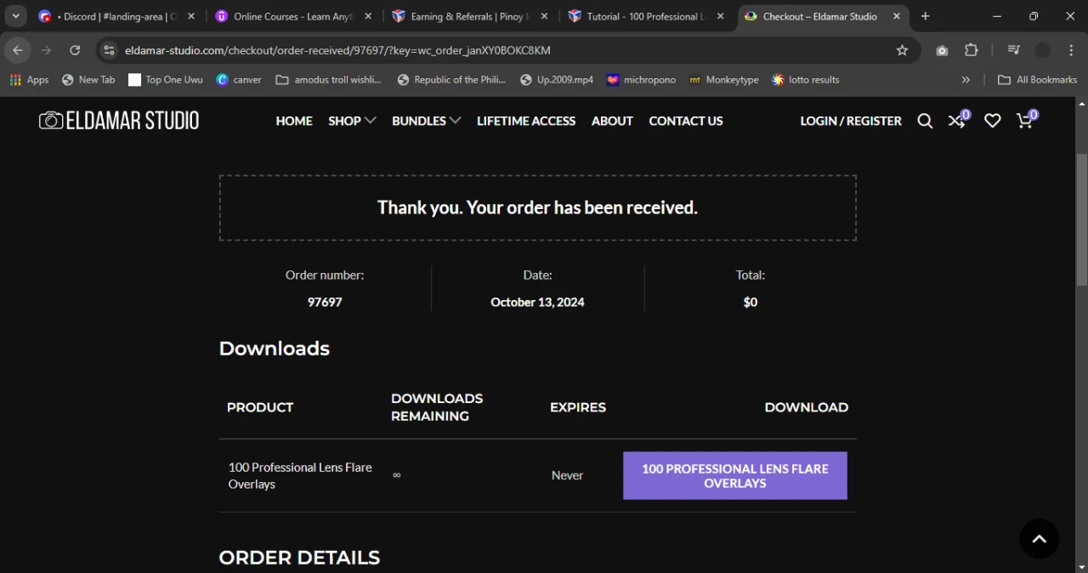This screenshot has height=573, width=1088.
Task: Click the product name 100 Professional Lens Flare Overlays
Action: 300,475
